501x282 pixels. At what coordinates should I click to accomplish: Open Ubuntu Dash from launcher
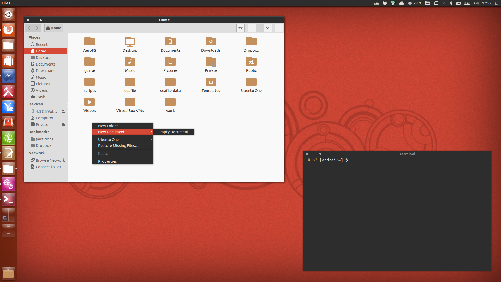tap(8, 15)
